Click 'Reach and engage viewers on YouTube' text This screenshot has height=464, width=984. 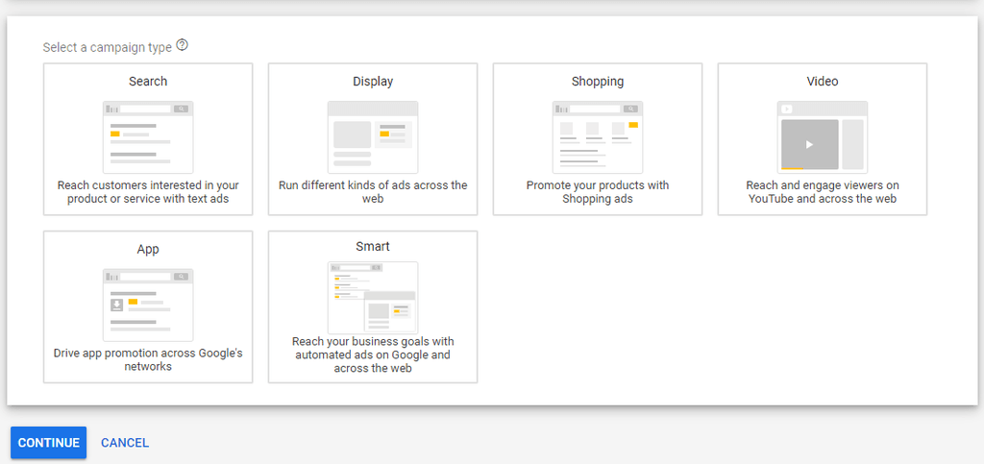(x=823, y=192)
